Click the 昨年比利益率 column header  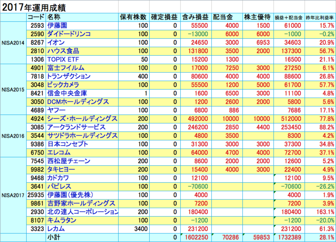pos(320,18)
